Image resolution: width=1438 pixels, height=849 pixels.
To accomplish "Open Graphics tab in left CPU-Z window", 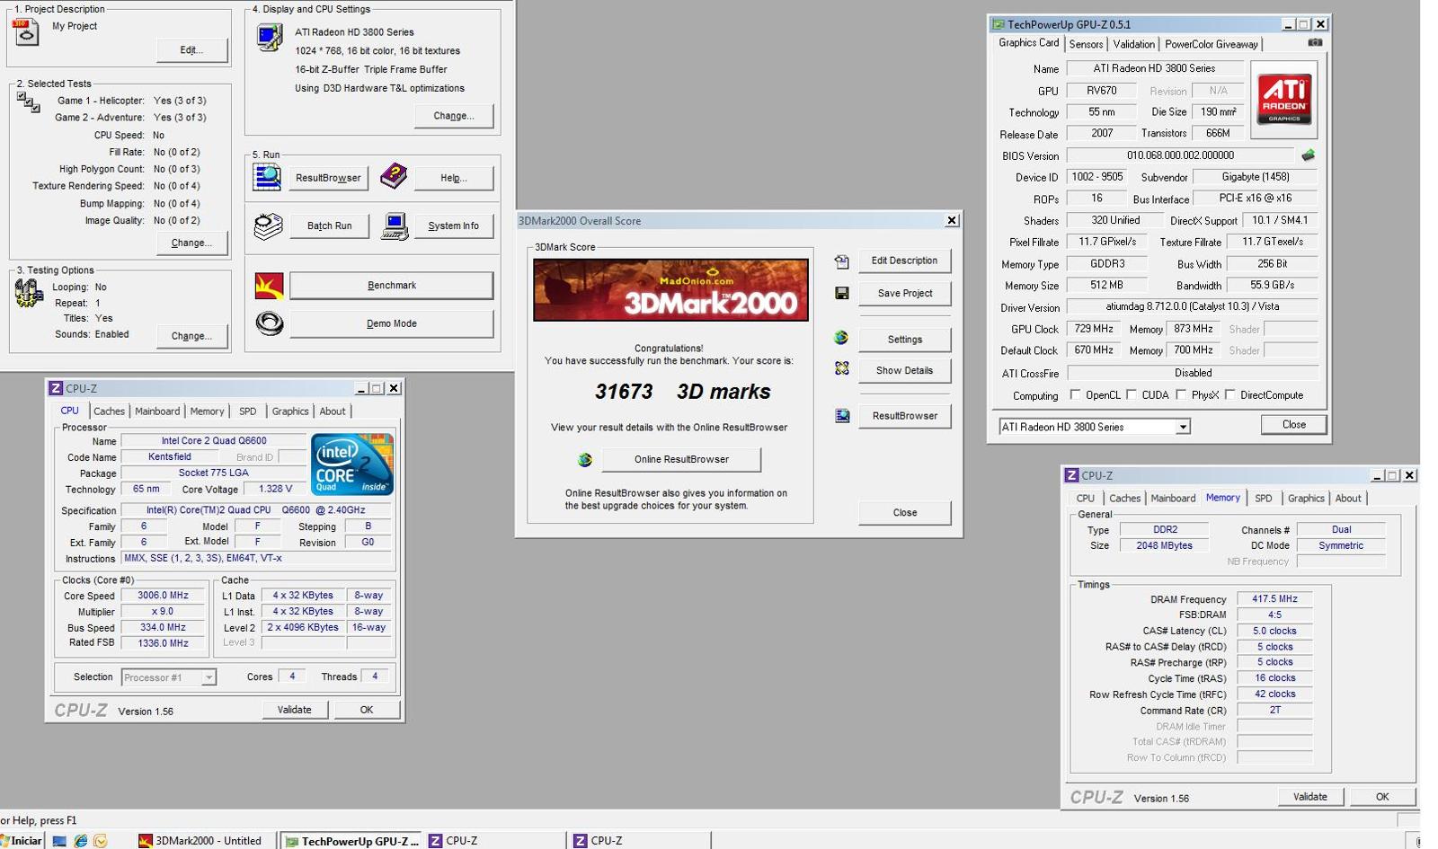I will click(x=289, y=411).
